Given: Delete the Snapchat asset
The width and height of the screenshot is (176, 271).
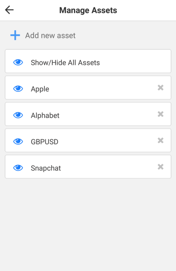Looking at the screenshot, I should [161, 167].
